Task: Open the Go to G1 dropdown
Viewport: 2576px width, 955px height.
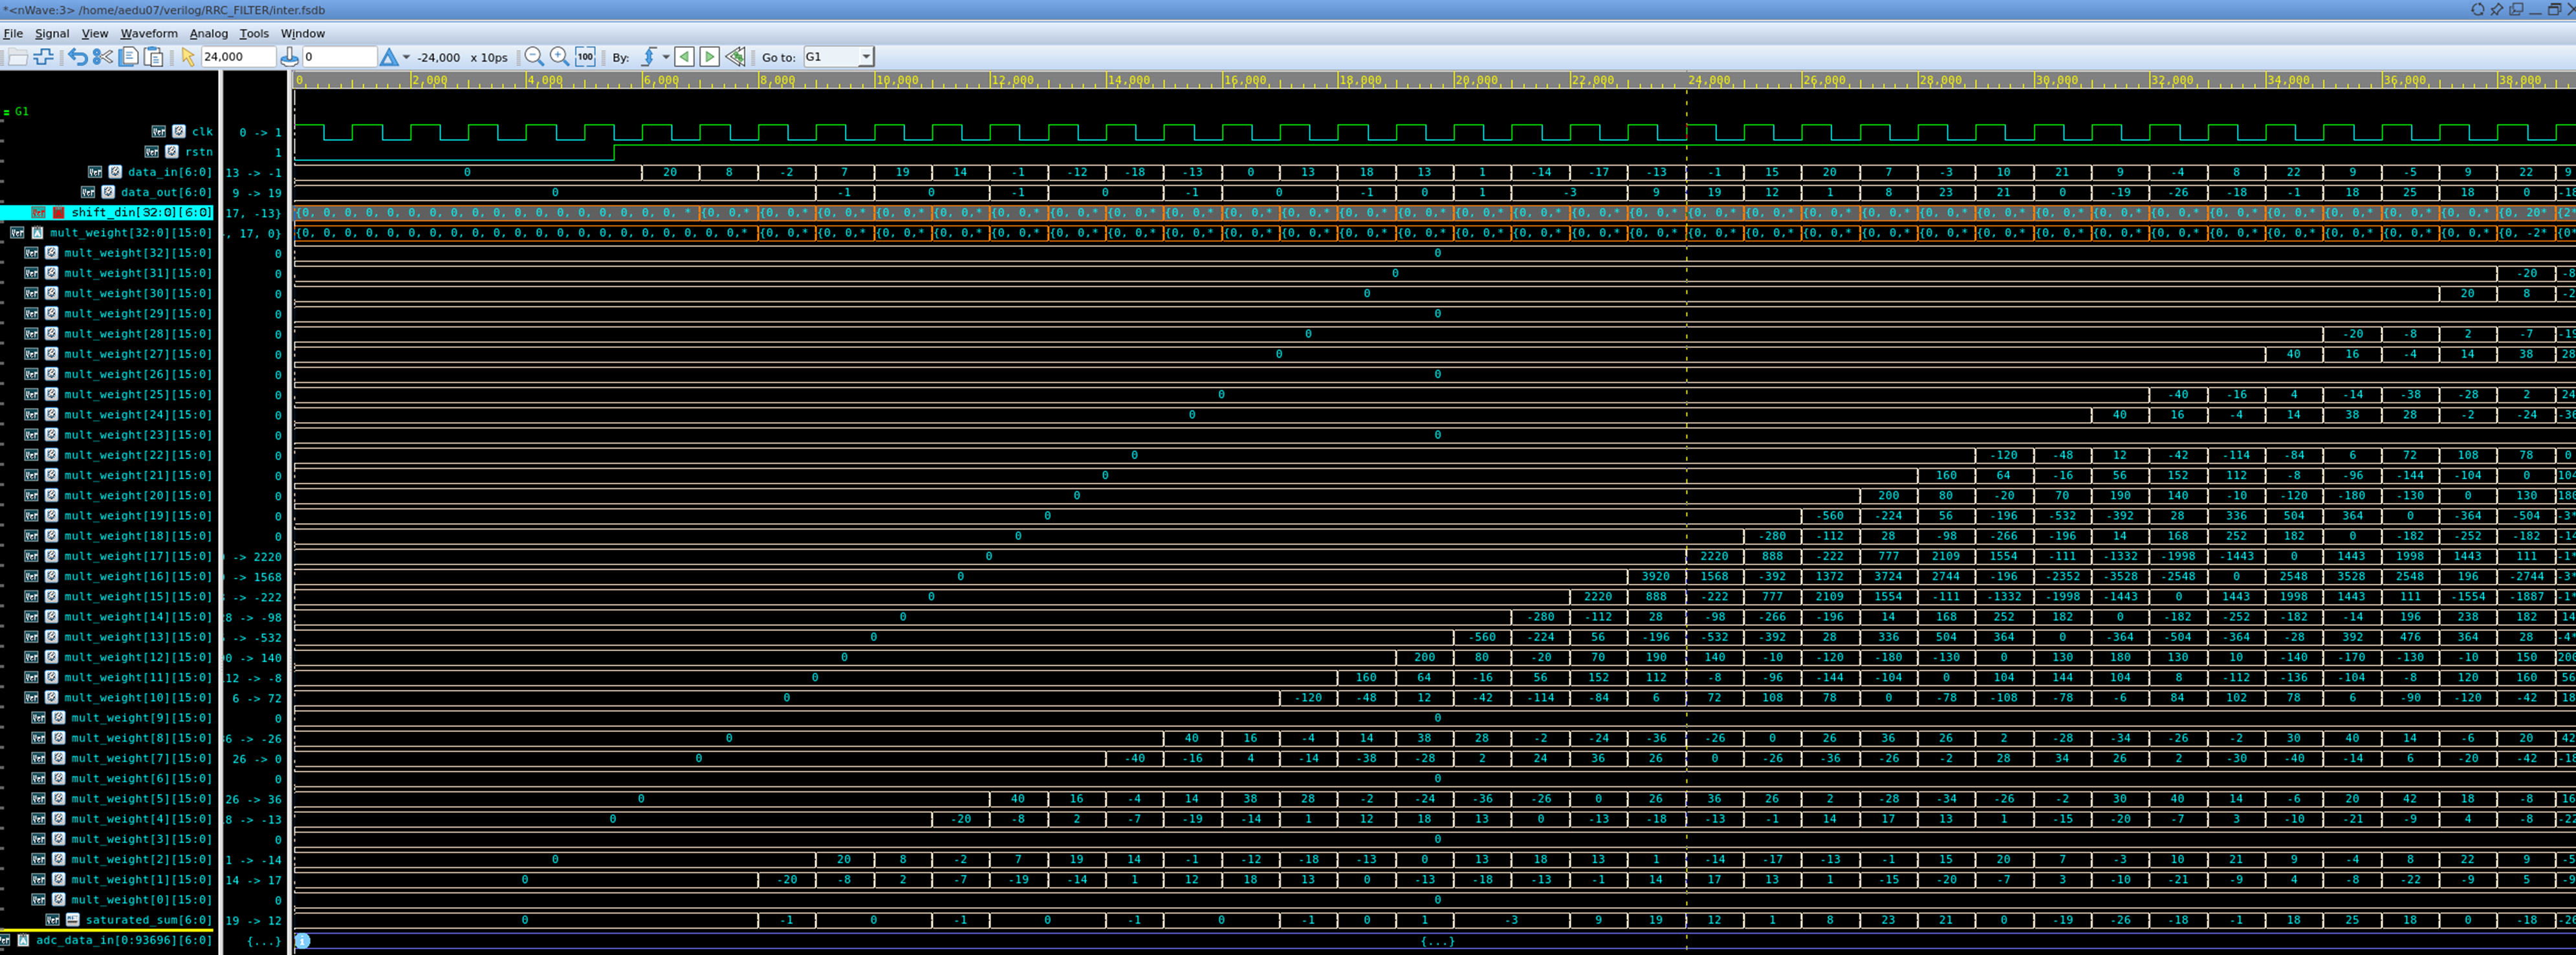Action: (x=865, y=57)
